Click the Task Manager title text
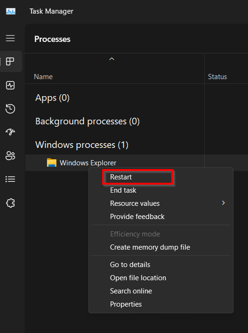 pyautogui.click(x=51, y=11)
